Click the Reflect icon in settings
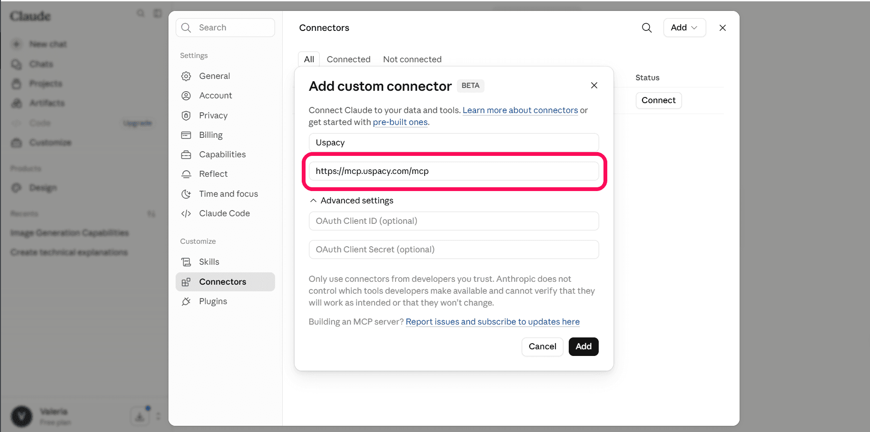The width and height of the screenshot is (870, 432). click(x=186, y=174)
